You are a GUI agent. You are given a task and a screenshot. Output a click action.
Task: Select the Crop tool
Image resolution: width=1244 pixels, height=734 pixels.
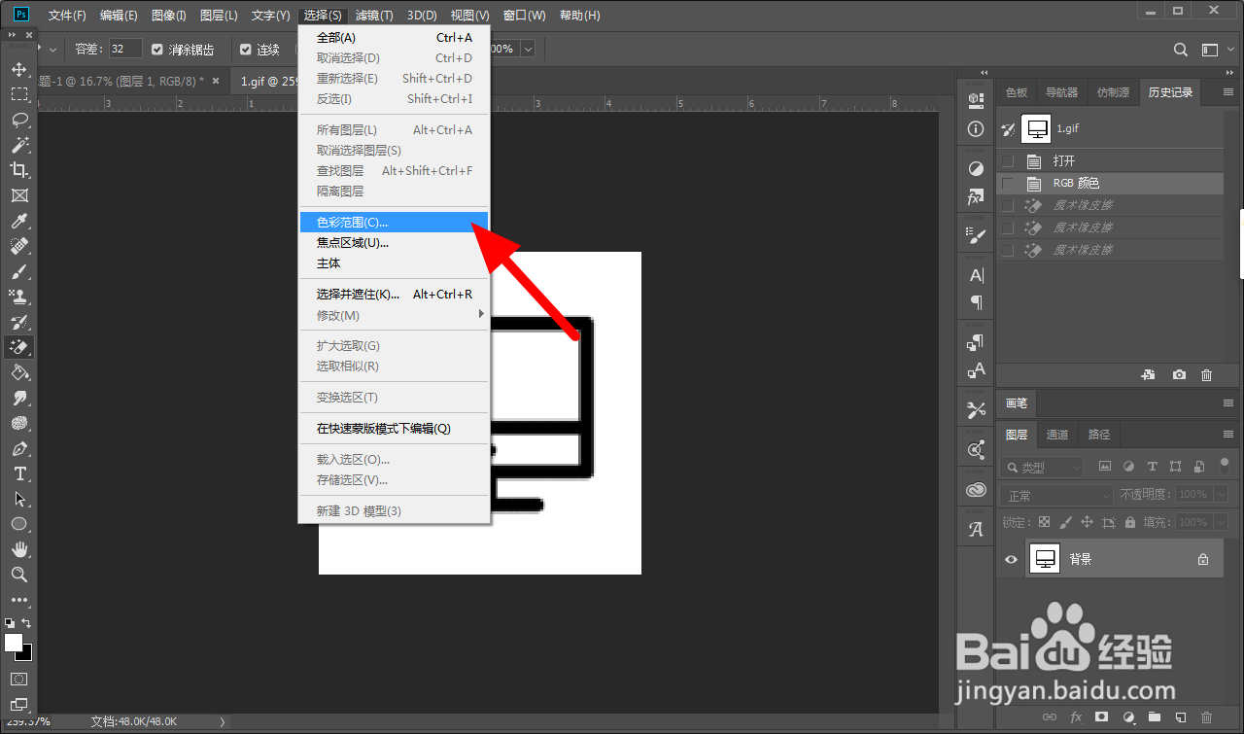pos(19,170)
